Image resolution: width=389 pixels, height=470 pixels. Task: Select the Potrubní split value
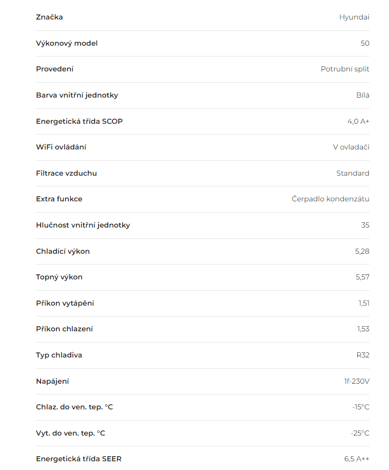click(345, 69)
